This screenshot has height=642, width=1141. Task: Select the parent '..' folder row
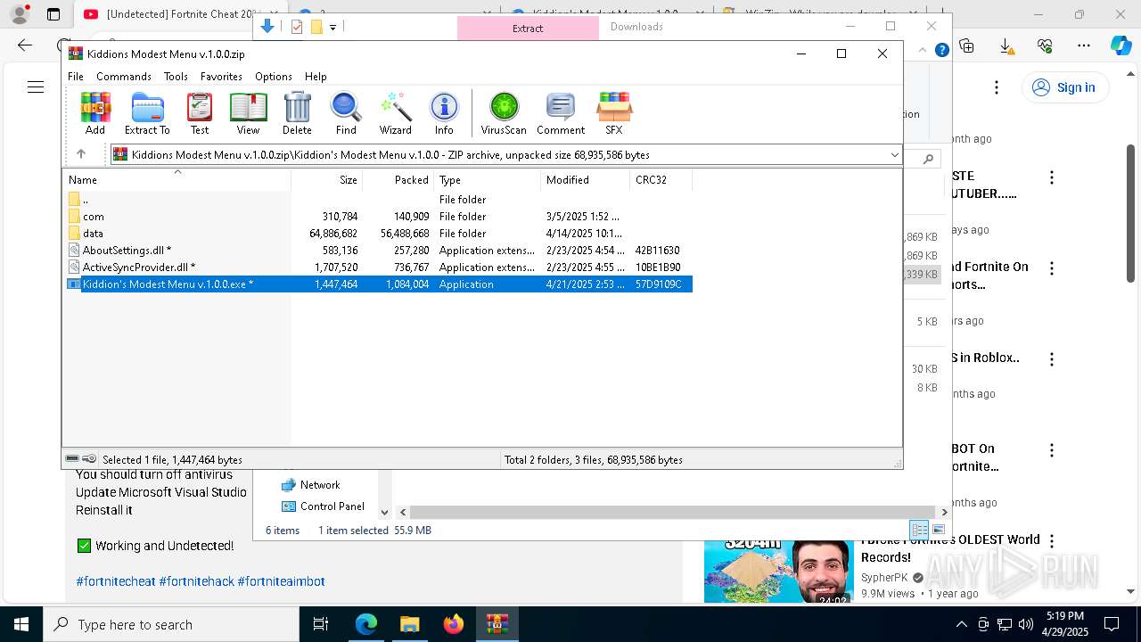[x=377, y=200]
